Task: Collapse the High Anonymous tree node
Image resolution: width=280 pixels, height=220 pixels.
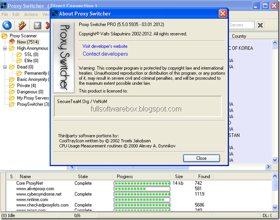Action: tap(5, 48)
